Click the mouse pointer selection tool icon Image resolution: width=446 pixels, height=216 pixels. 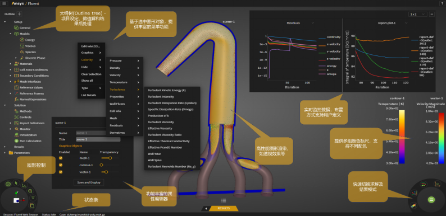16,183
